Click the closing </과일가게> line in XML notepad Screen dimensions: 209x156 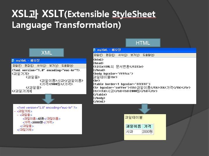[x=22, y=91]
